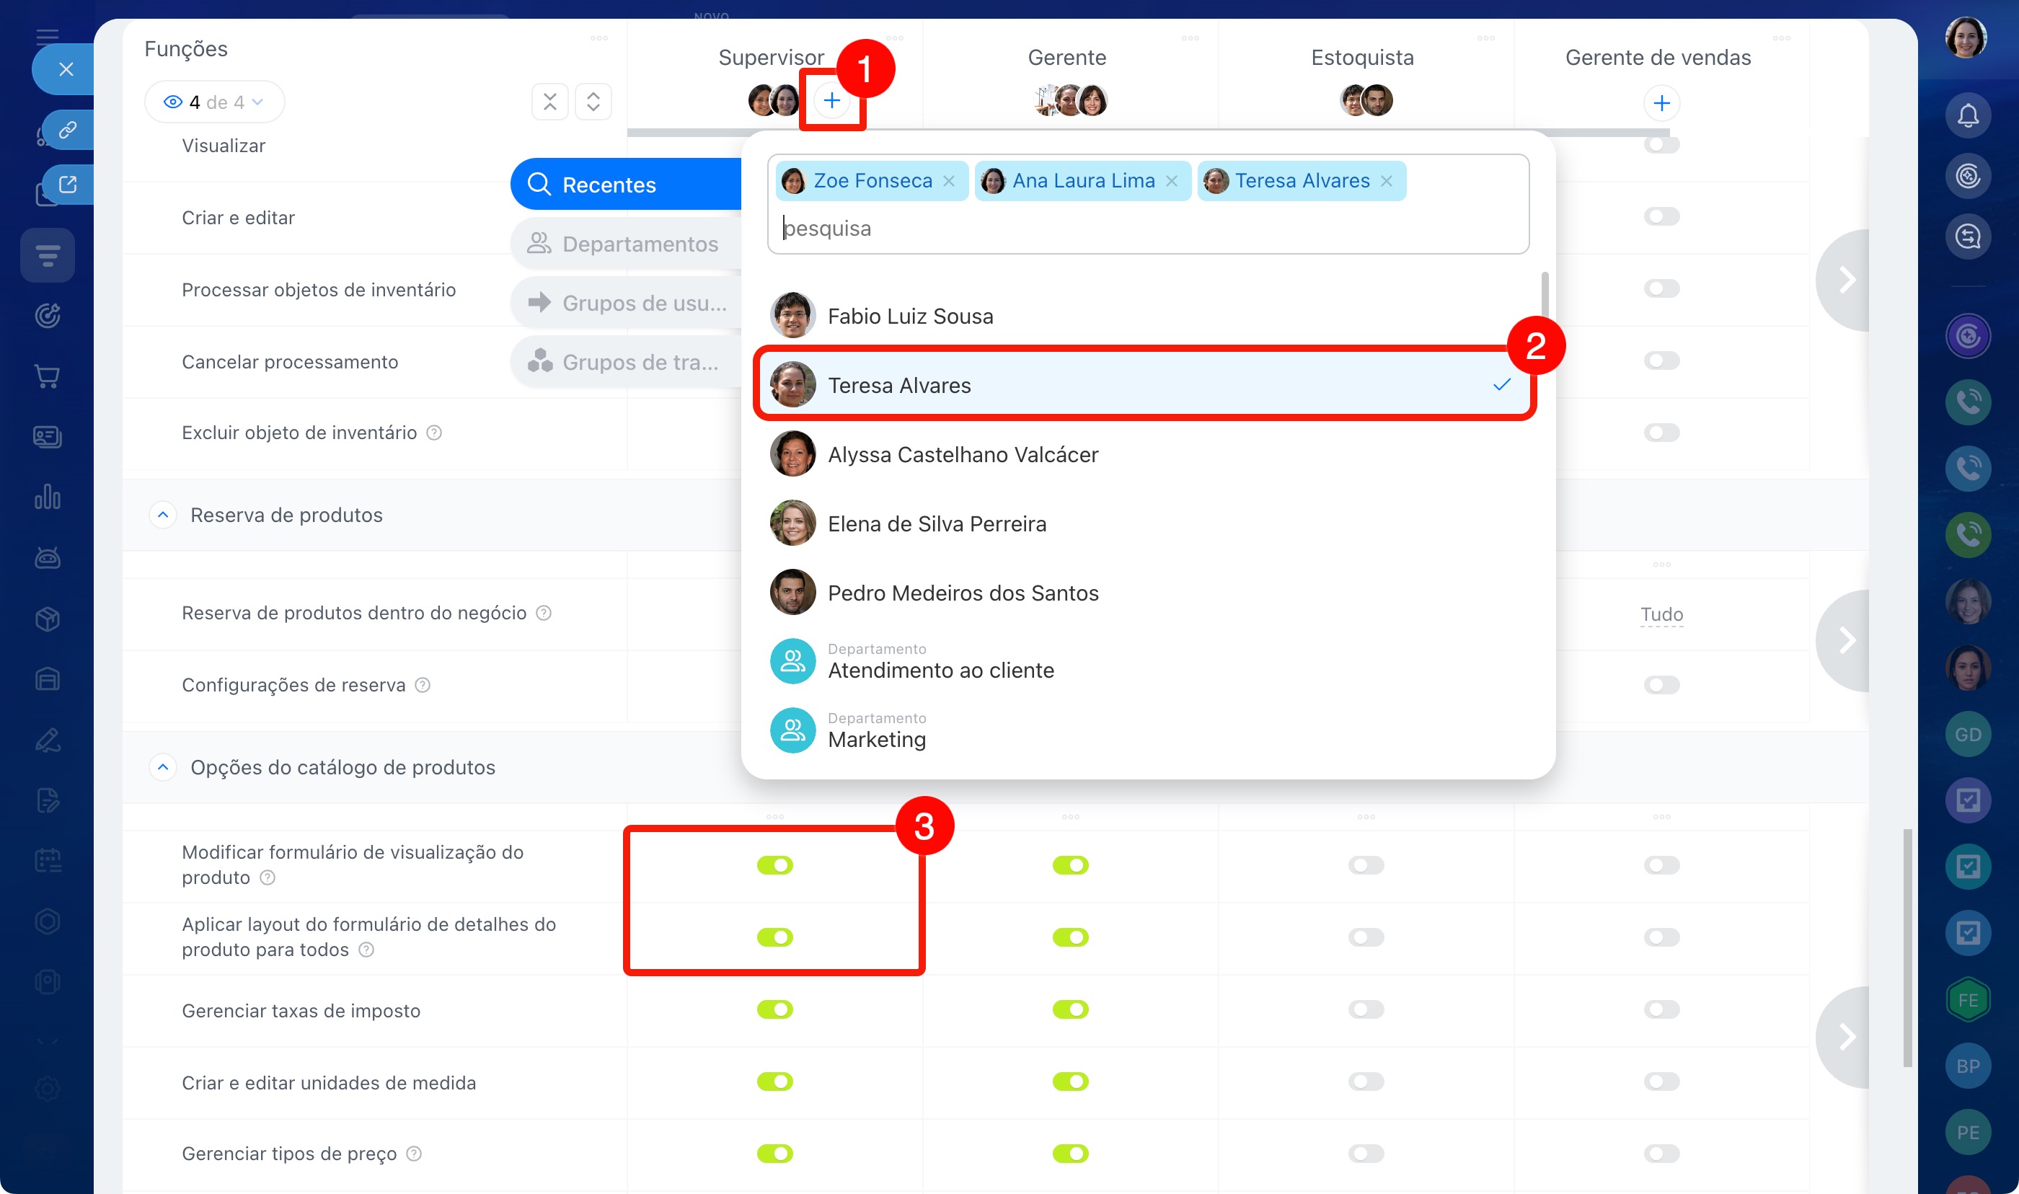Click help icon next to Excluir objeto de inventário
Image resolution: width=2019 pixels, height=1194 pixels.
[434, 433]
